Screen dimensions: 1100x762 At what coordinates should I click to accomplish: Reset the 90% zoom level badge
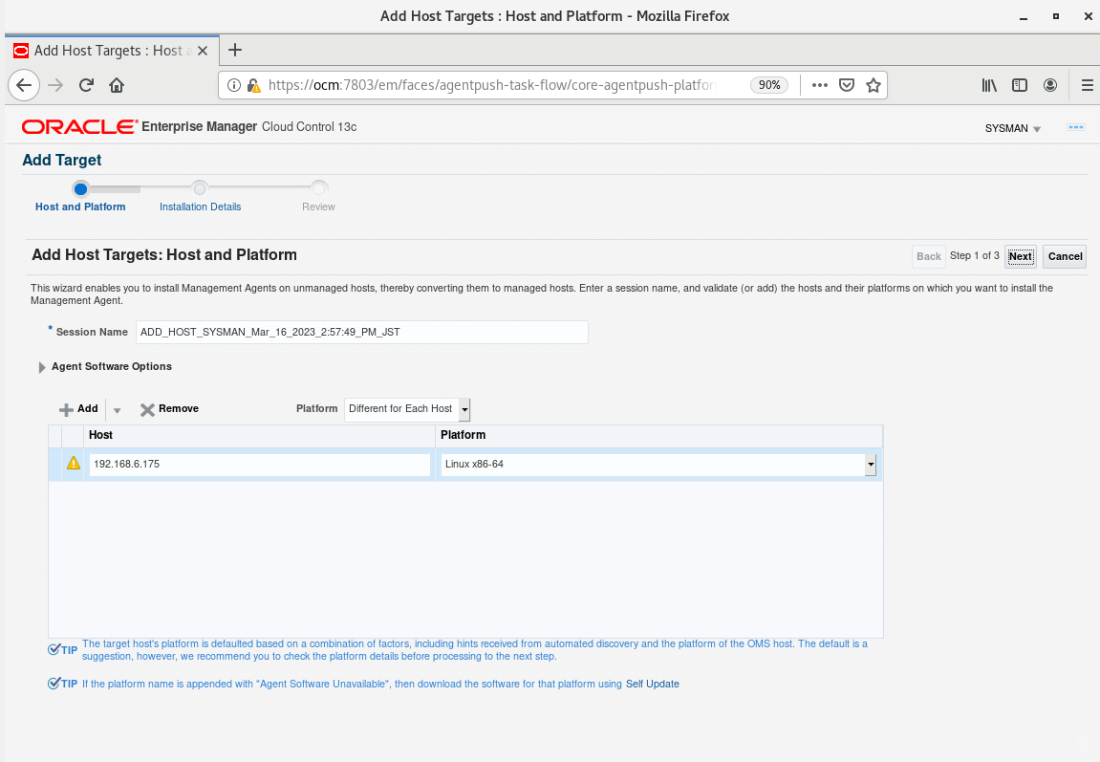[769, 85]
